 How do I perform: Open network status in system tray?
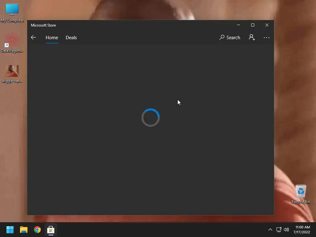[x=279, y=230]
